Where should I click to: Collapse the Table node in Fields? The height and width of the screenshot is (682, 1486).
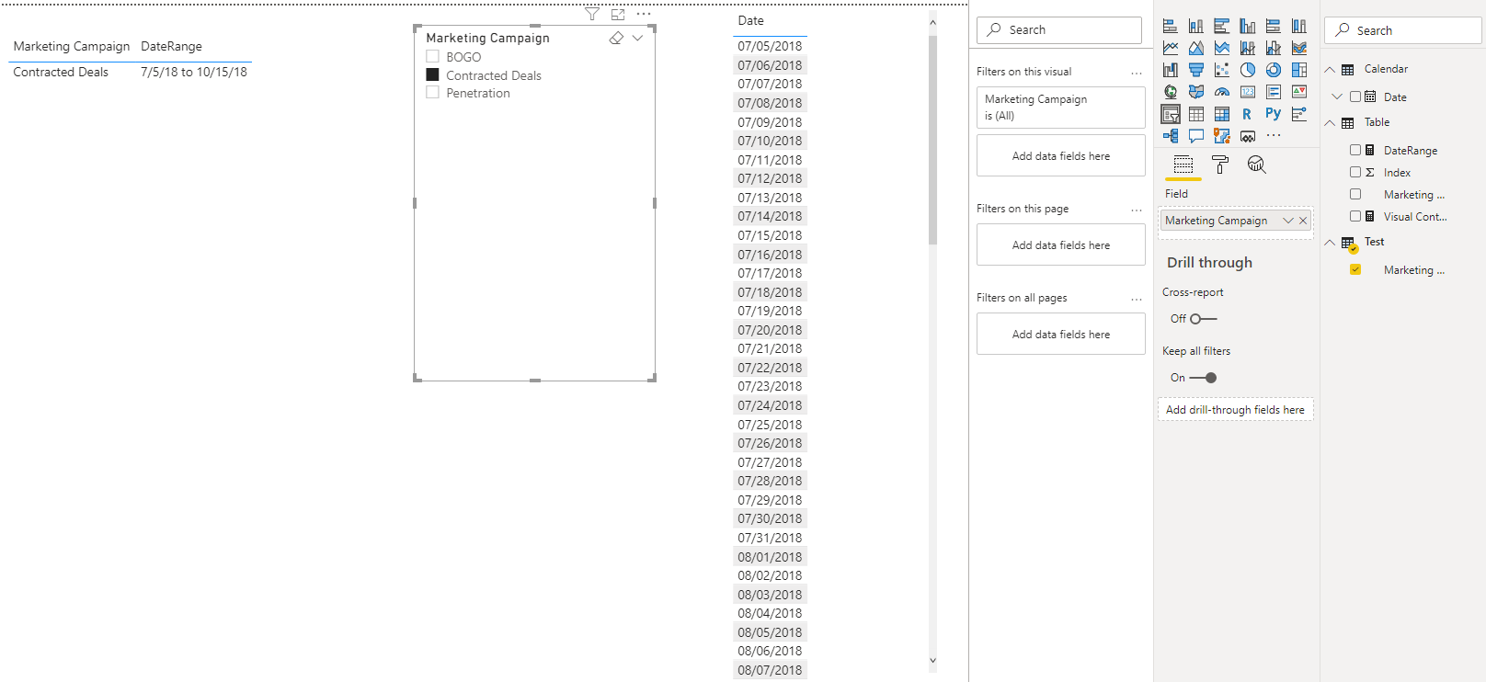[x=1330, y=123]
